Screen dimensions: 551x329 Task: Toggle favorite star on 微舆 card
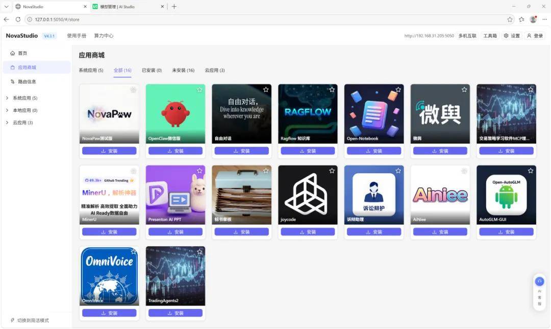point(464,90)
